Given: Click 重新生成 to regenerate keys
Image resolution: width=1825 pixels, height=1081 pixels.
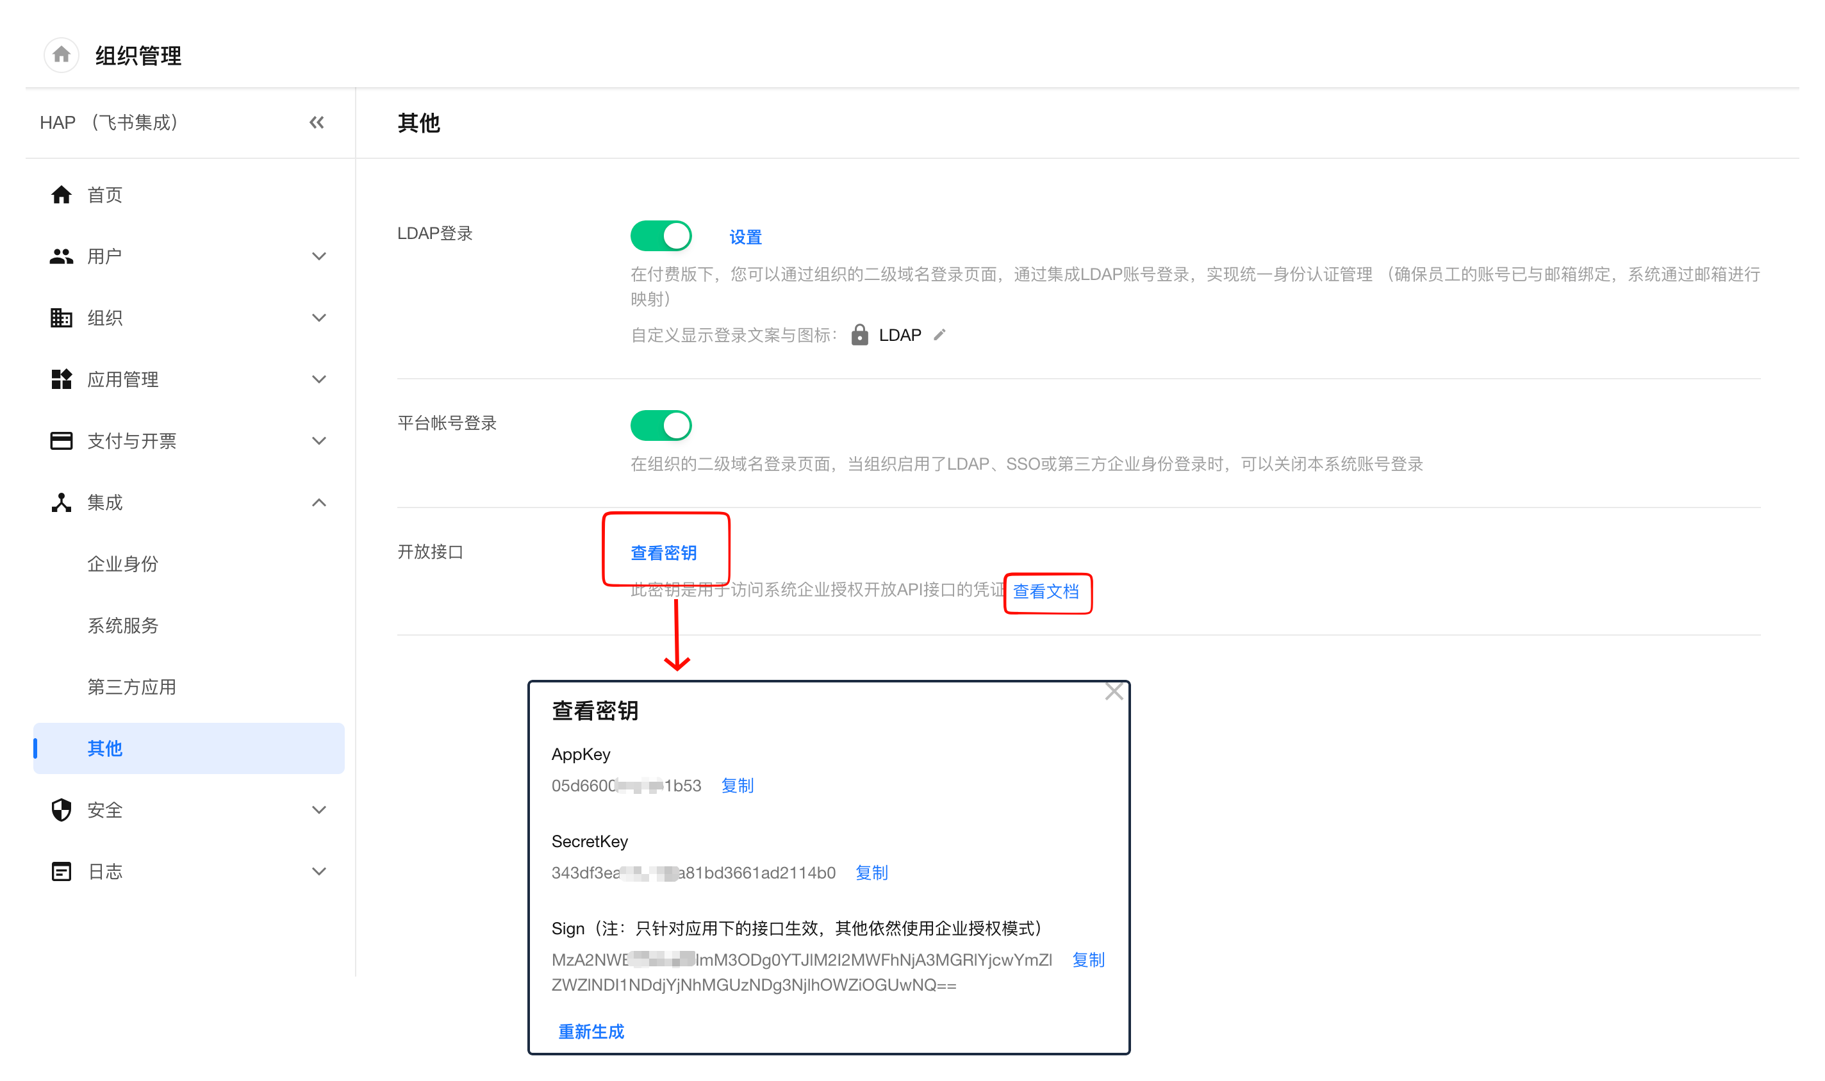Looking at the screenshot, I should pyautogui.click(x=591, y=1031).
